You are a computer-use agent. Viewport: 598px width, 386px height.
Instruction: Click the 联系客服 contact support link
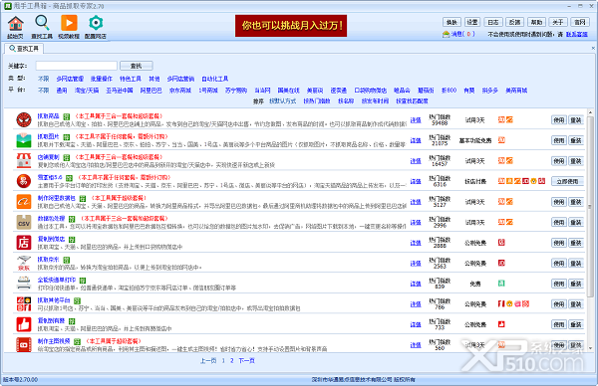click(577, 34)
